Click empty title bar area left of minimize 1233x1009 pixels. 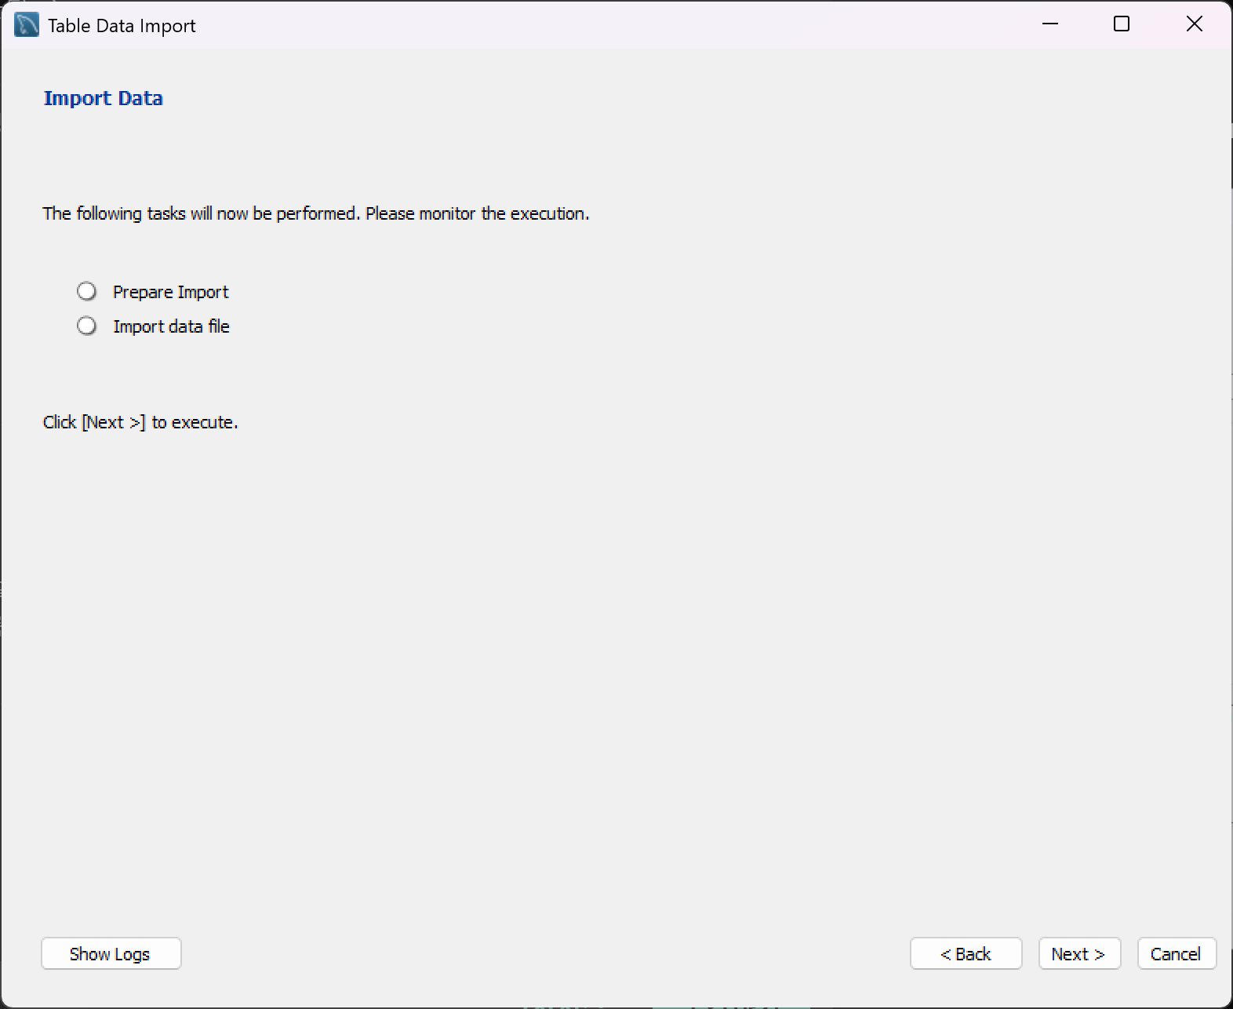click(x=627, y=25)
